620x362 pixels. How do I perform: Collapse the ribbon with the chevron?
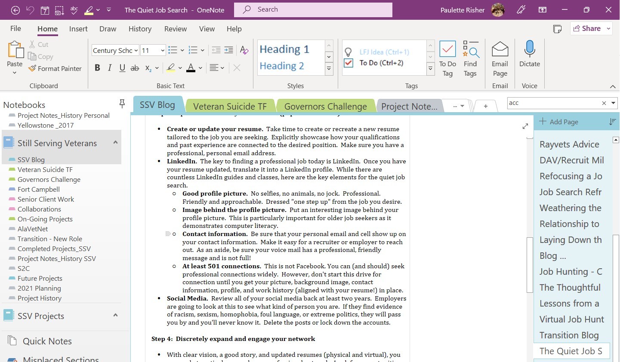[x=613, y=86]
